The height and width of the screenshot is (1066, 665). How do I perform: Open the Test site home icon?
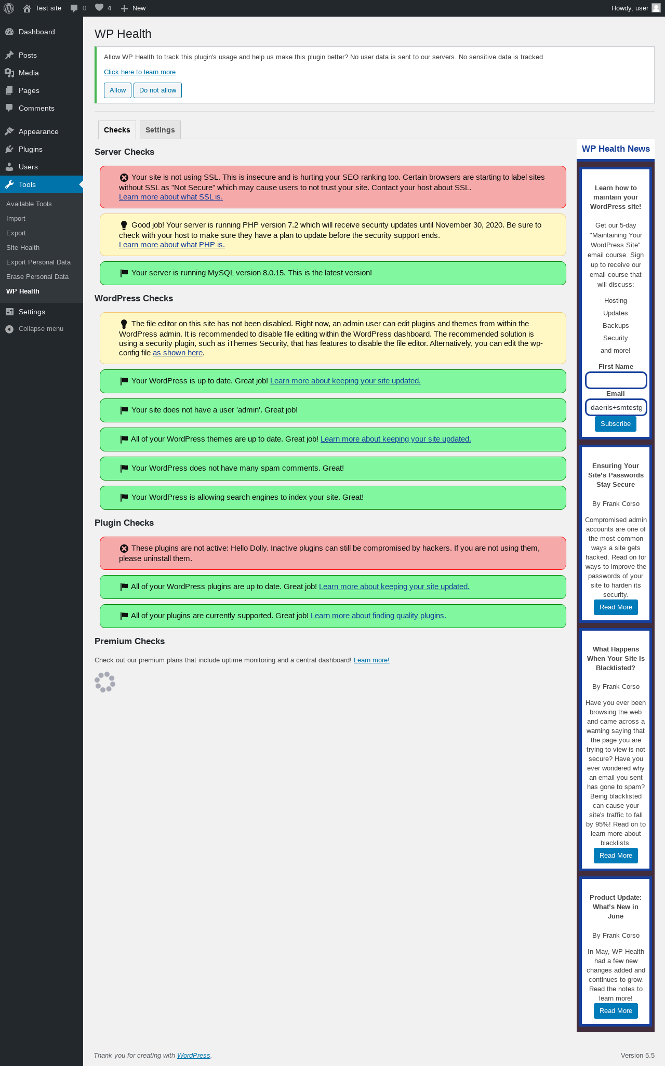pos(27,8)
